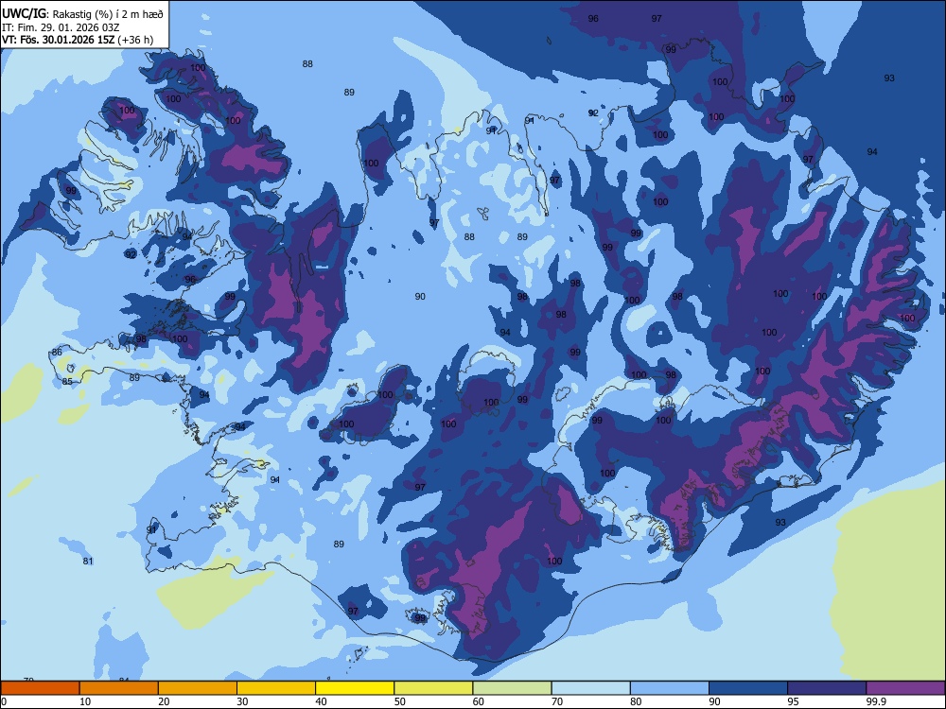Click the humidity value '86' on the map

pyautogui.click(x=57, y=352)
